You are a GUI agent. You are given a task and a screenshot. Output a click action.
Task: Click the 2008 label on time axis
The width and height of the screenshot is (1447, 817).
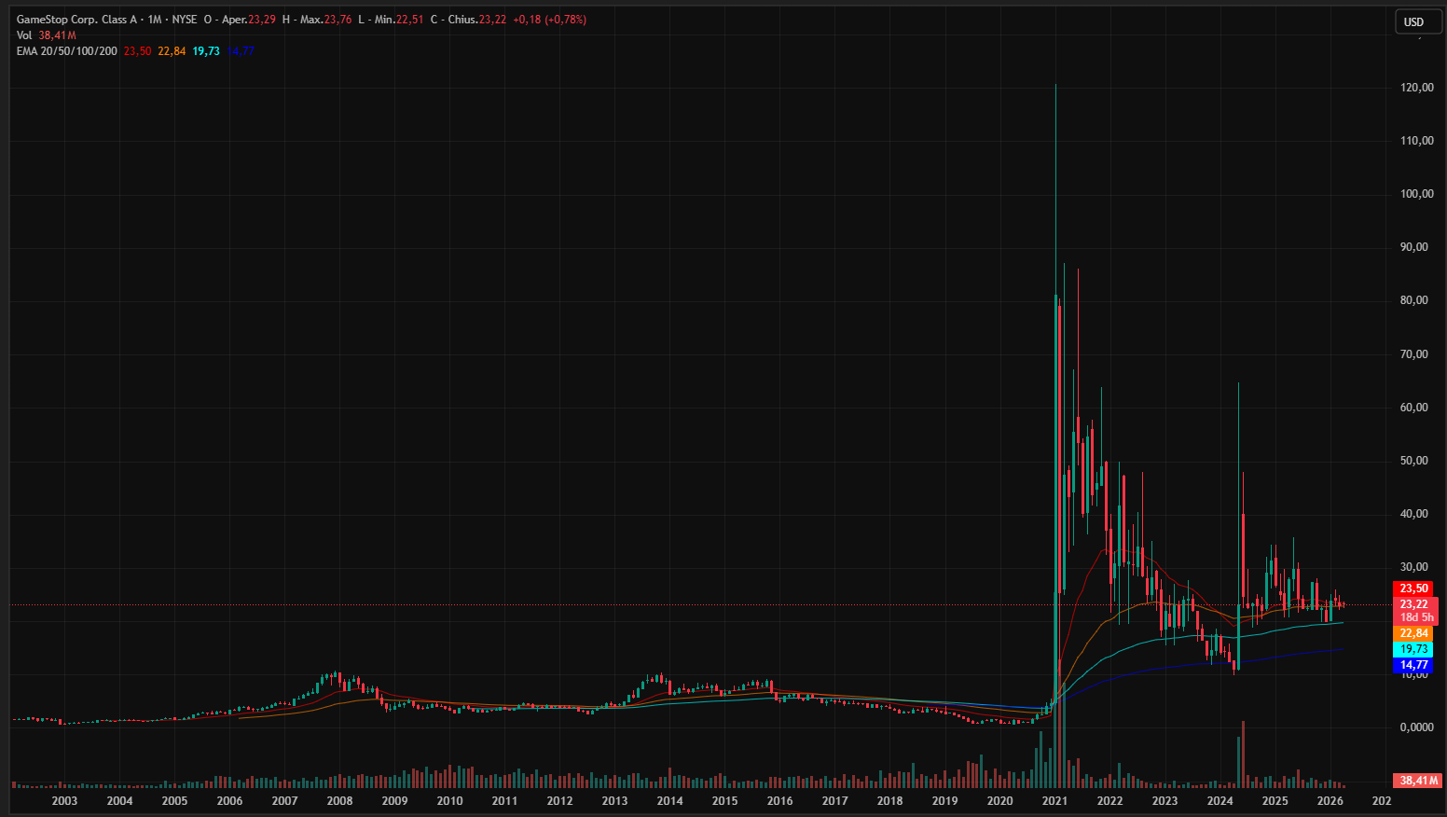coord(339,801)
